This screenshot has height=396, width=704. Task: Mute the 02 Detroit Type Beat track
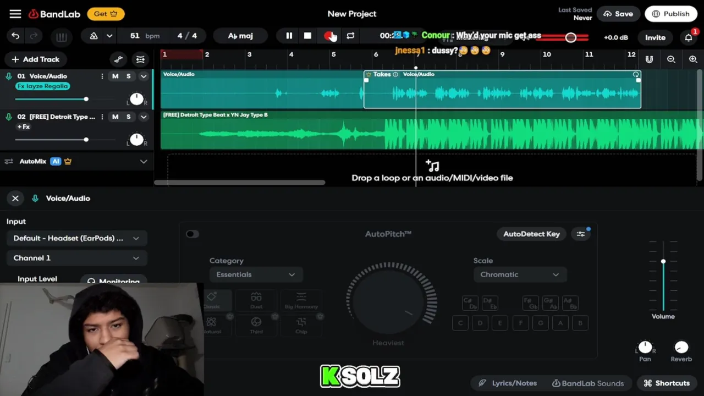(x=115, y=117)
